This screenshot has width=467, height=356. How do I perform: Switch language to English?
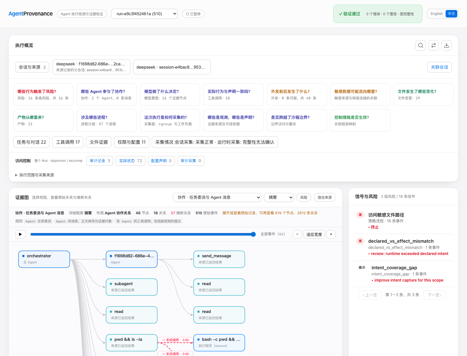[437, 14]
